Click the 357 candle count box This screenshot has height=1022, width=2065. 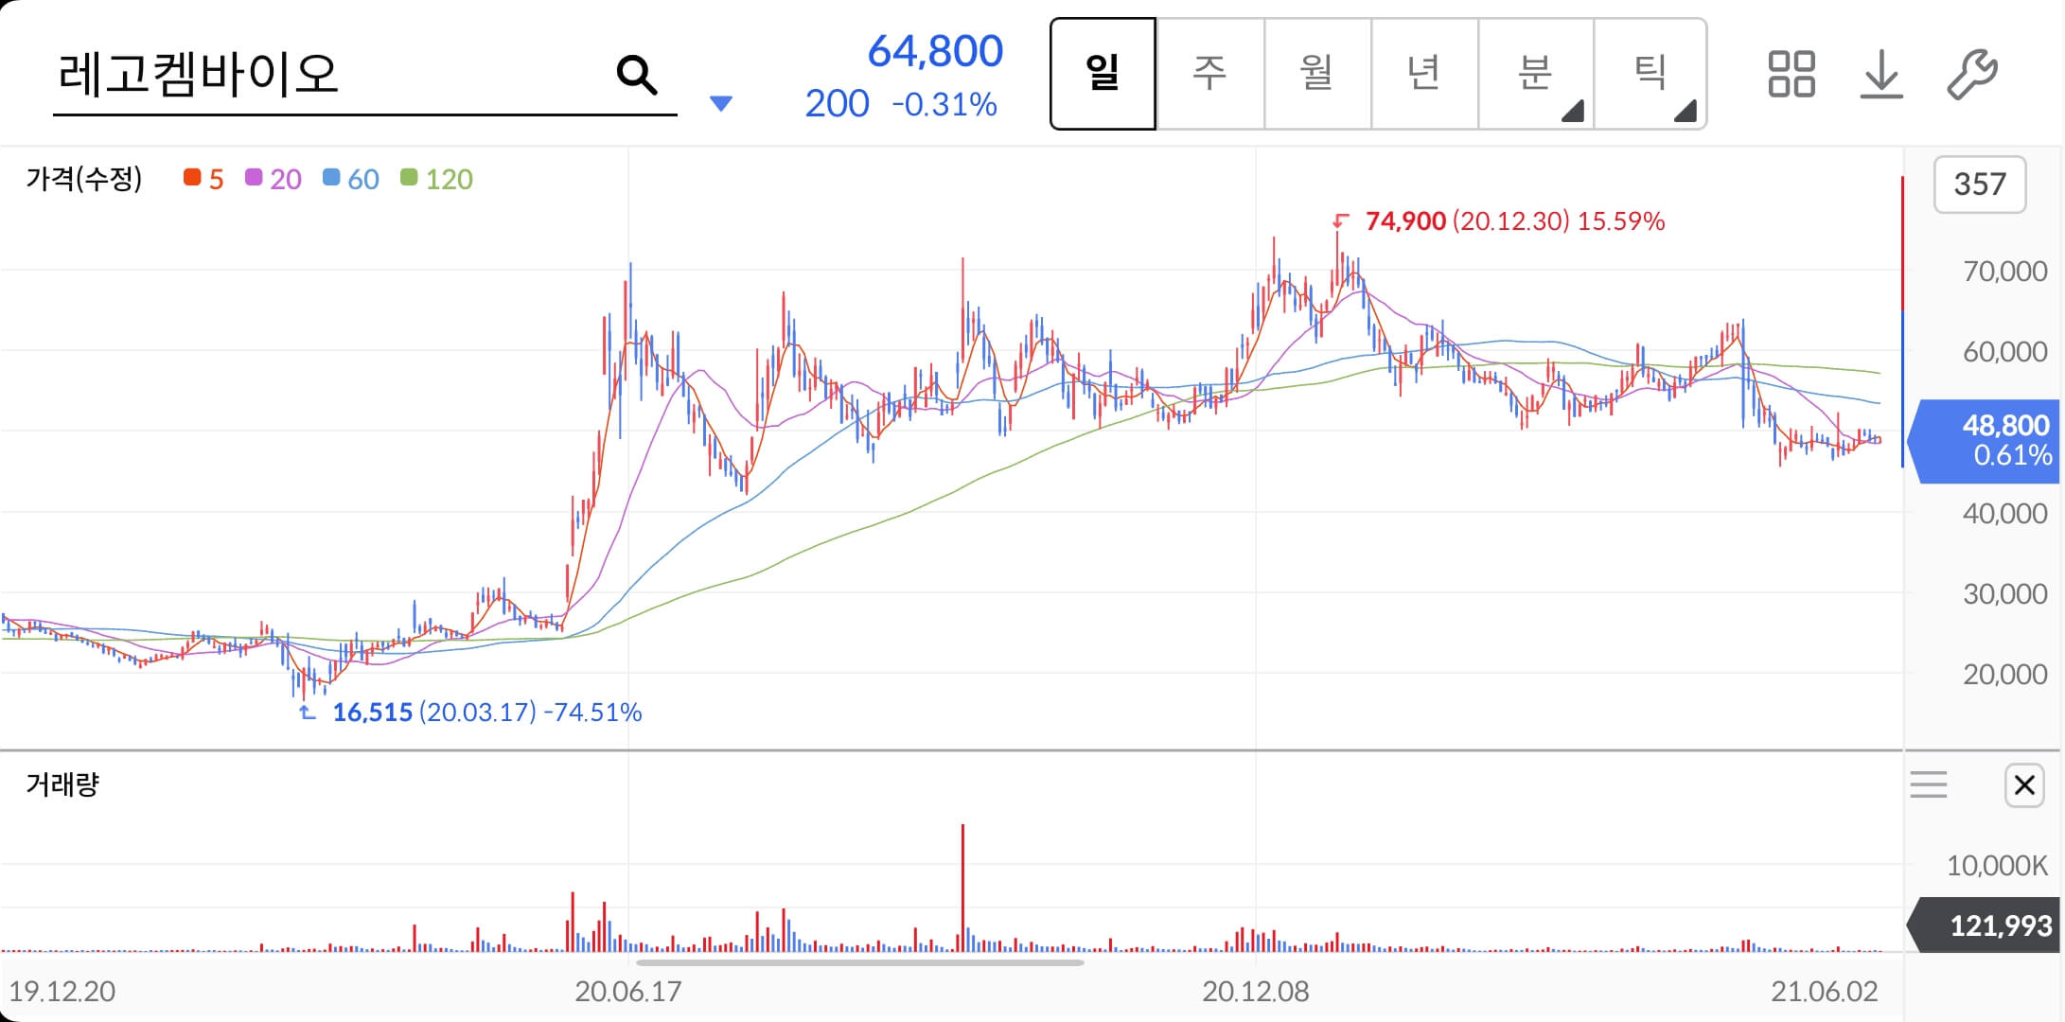[x=1979, y=185]
